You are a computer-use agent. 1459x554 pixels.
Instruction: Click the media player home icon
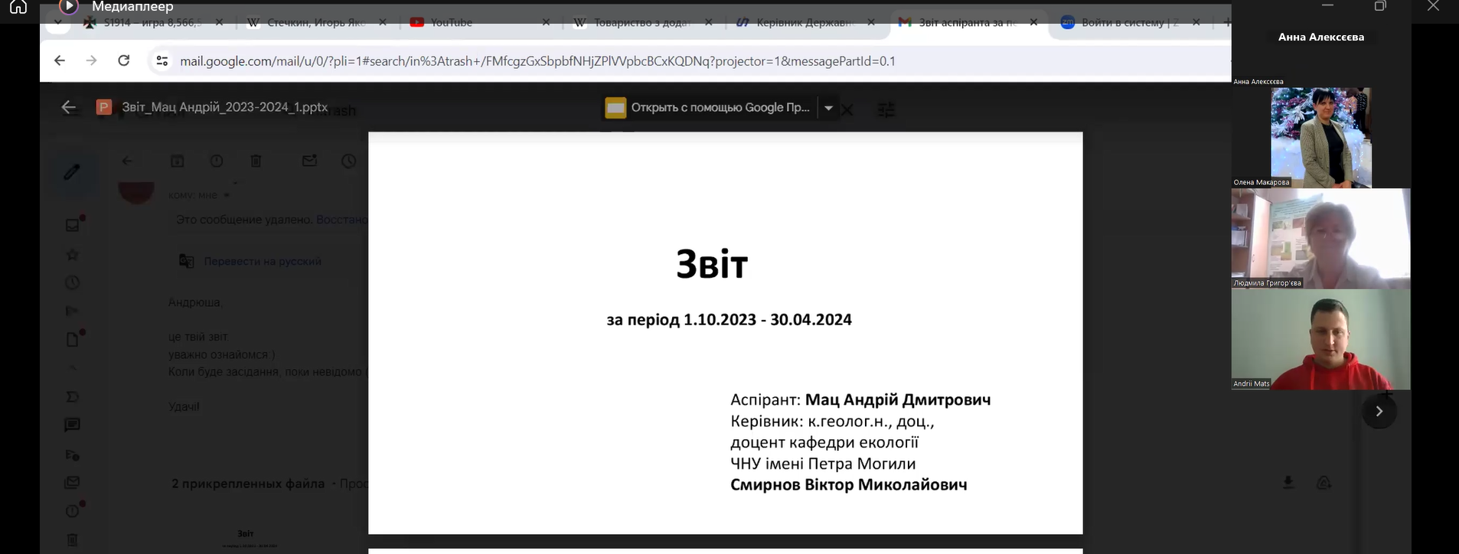[18, 7]
